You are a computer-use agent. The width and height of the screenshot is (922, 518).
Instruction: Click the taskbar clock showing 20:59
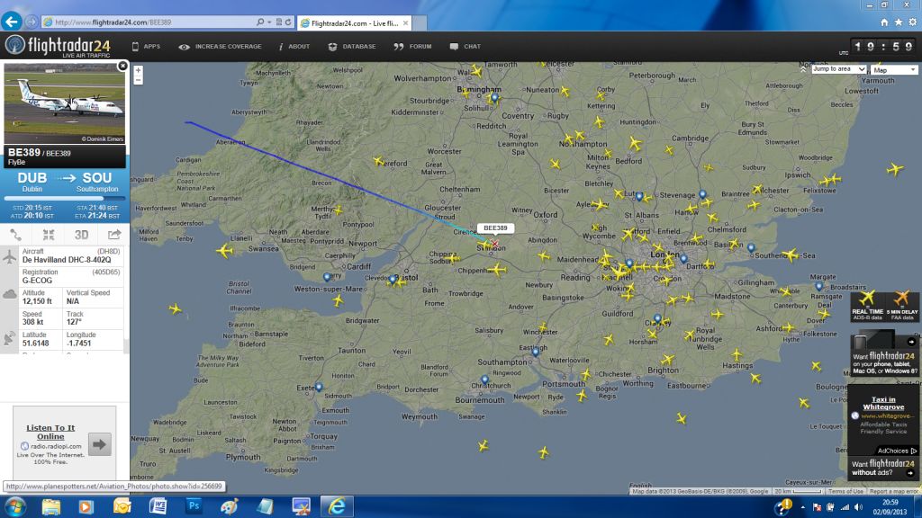tap(890, 507)
